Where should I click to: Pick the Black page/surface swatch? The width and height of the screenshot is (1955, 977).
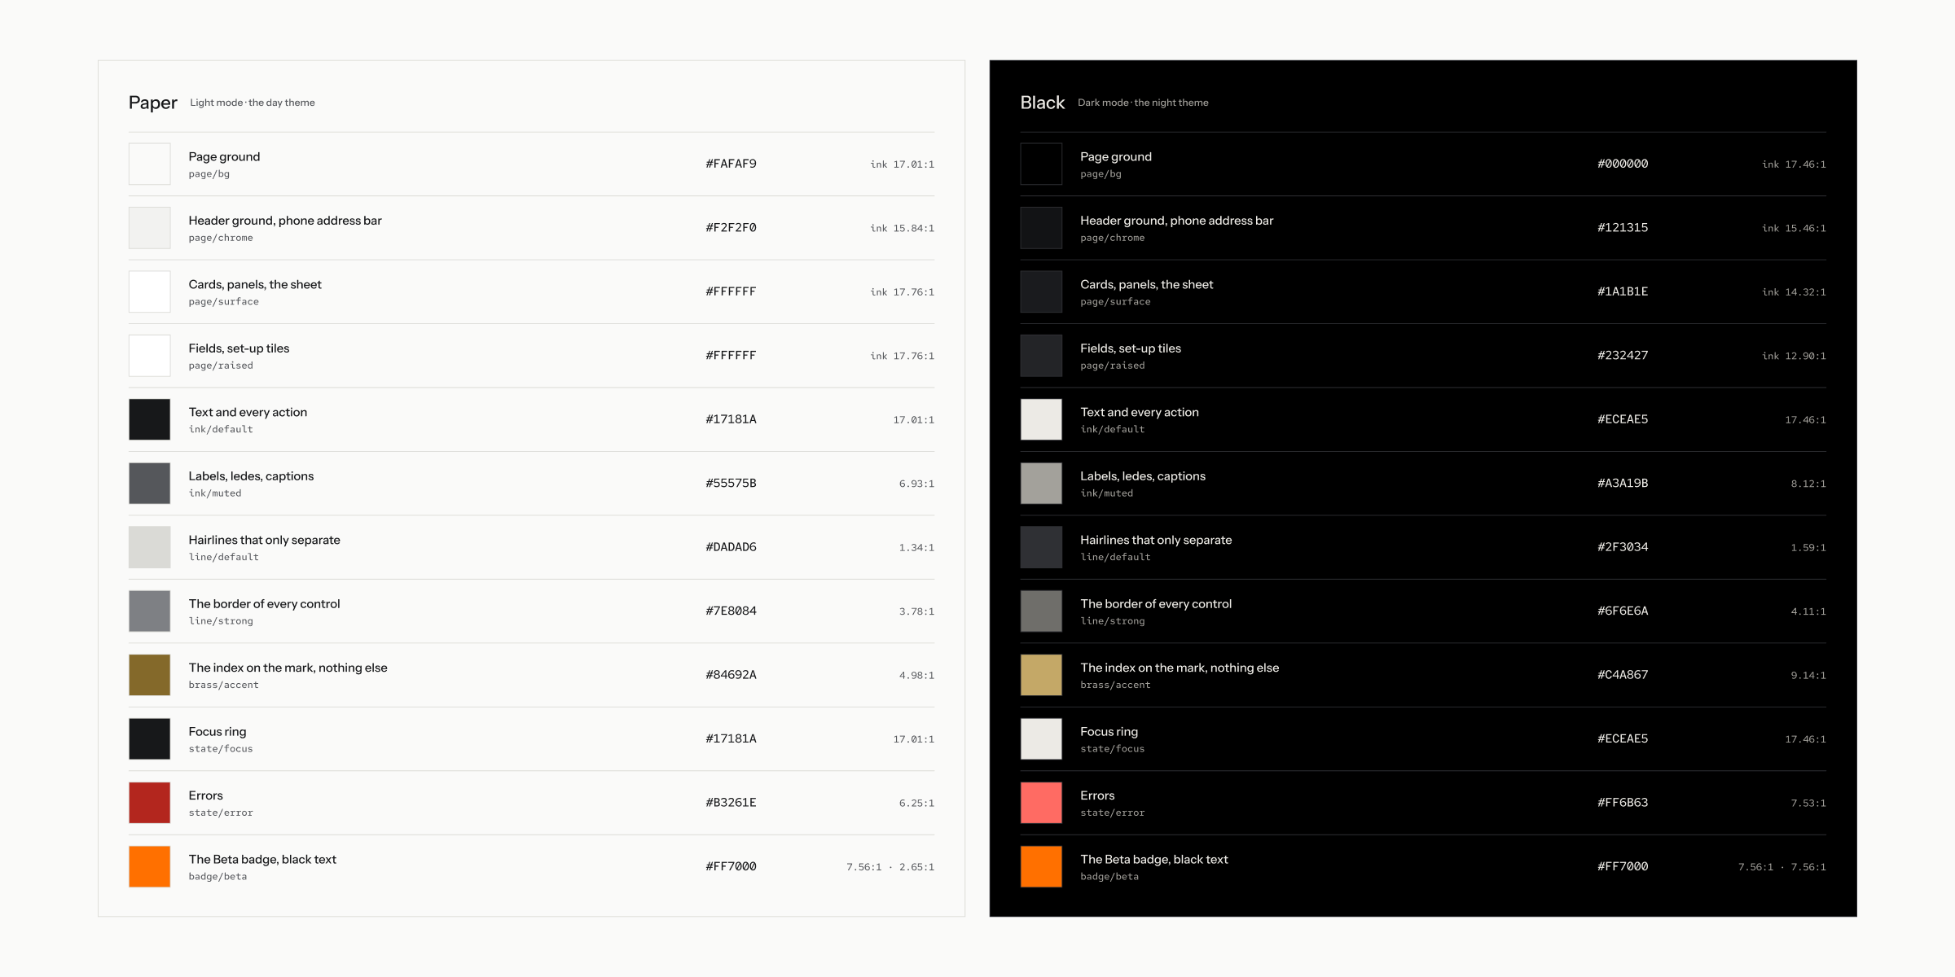point(1041,291)
